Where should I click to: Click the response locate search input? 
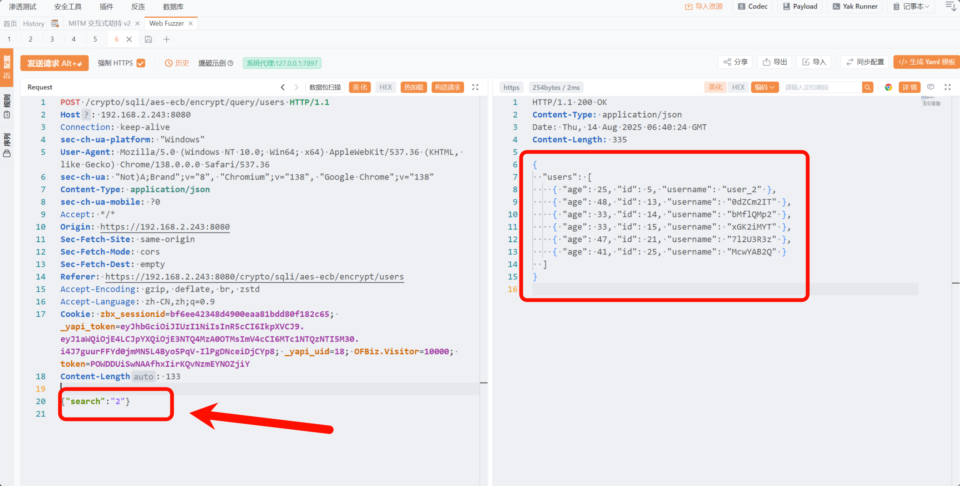tap(820, 87)
